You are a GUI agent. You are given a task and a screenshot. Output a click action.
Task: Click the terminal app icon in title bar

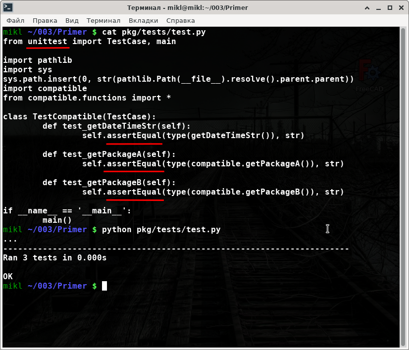pos(7,7)
